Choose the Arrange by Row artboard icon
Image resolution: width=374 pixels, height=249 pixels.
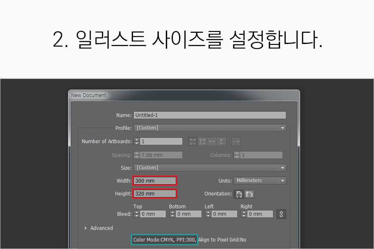212,142
